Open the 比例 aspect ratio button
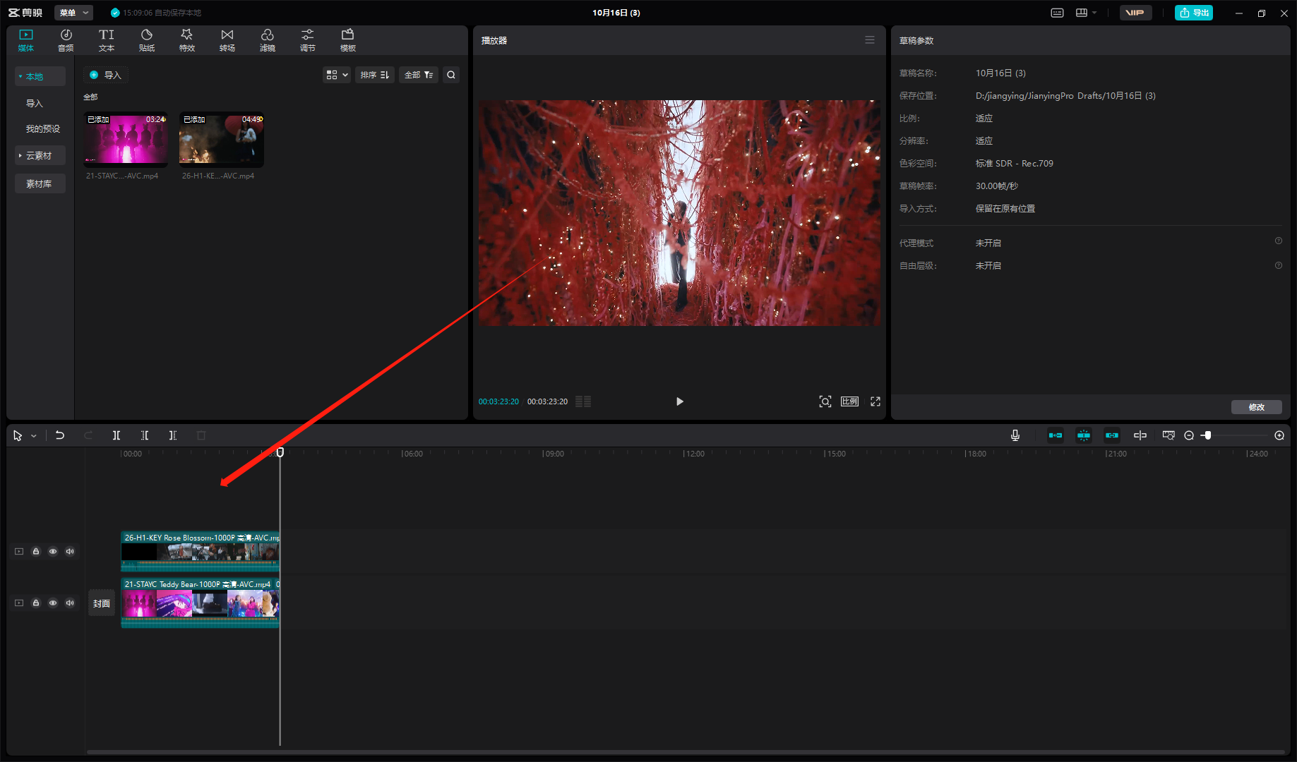Viewport: 1297px width, 762px height. coord(849,401)
